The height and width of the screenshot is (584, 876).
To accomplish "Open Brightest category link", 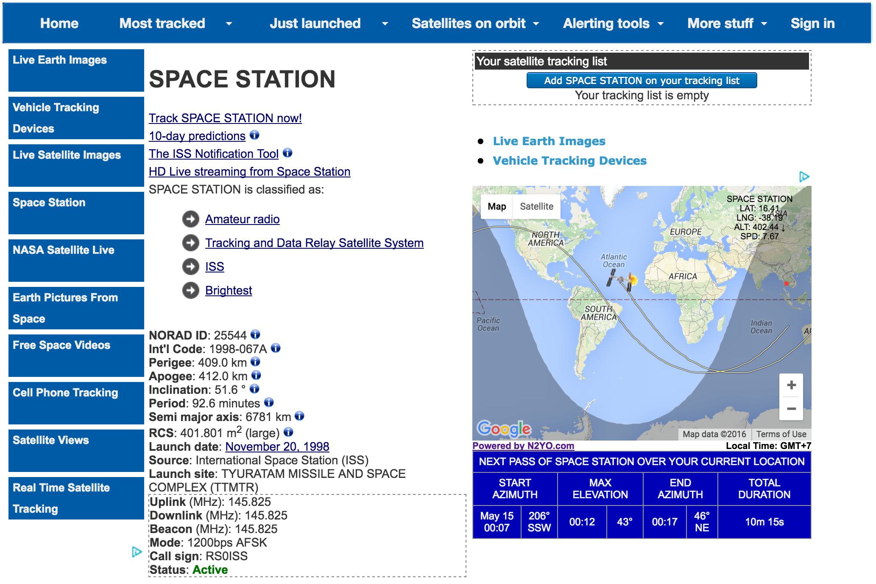I will tap(229, 290).
